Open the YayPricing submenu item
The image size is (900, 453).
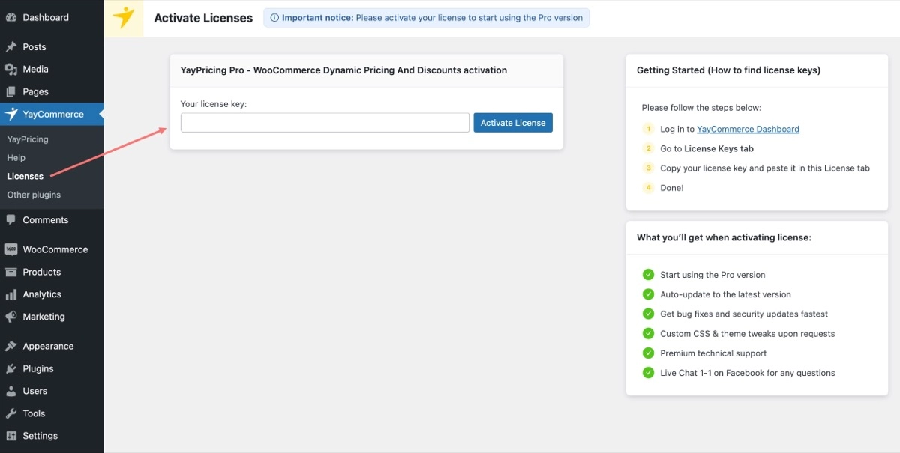click(x=28, y=139)
